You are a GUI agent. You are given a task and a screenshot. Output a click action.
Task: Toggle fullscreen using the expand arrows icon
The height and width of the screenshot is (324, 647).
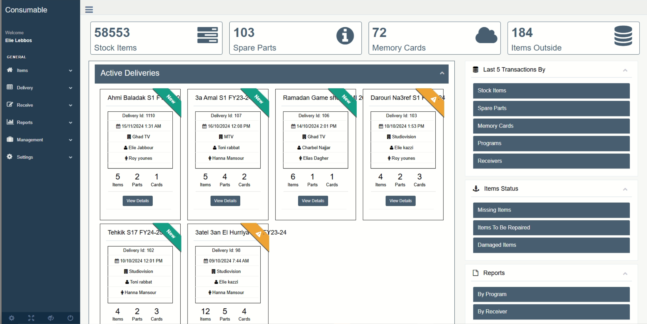tap(31, 318)
